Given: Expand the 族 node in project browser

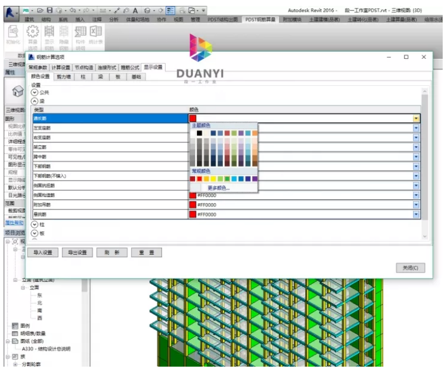Looking at the screenshot, I should tap(8, 357).
